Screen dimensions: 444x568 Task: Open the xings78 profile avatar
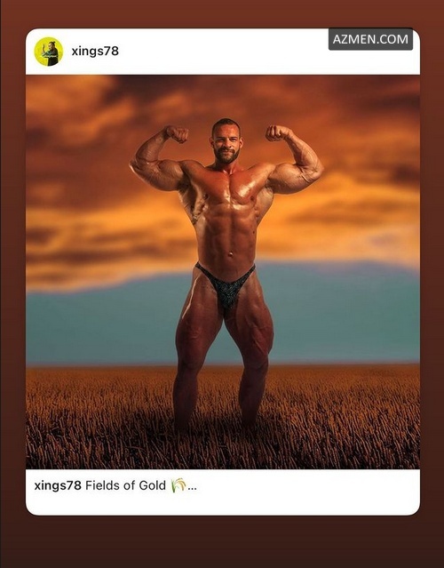pos(49,52)
